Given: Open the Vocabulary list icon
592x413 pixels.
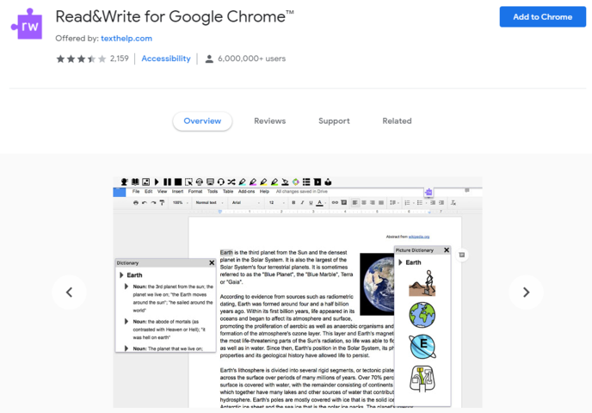Looking at the screenshot, I should click(306, 182).
